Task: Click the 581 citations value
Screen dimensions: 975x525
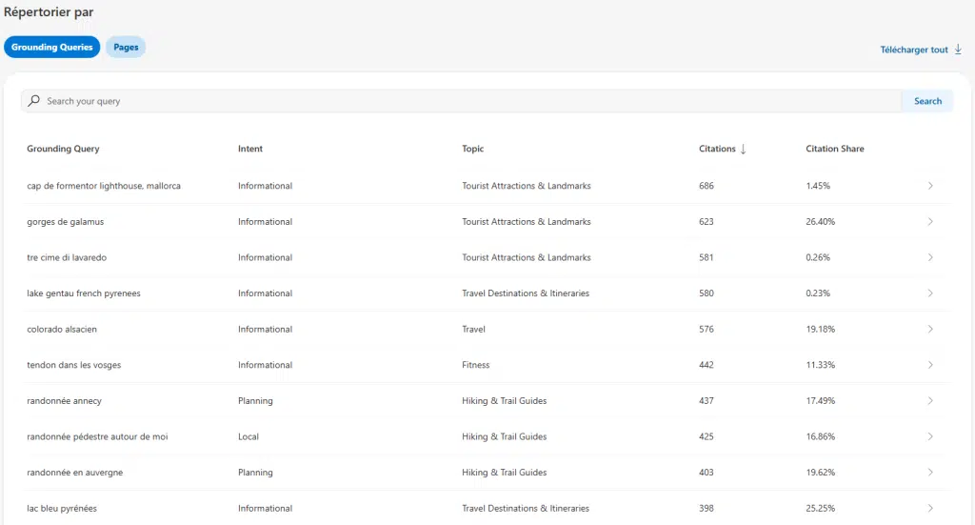Action: [x=706, y=257]
